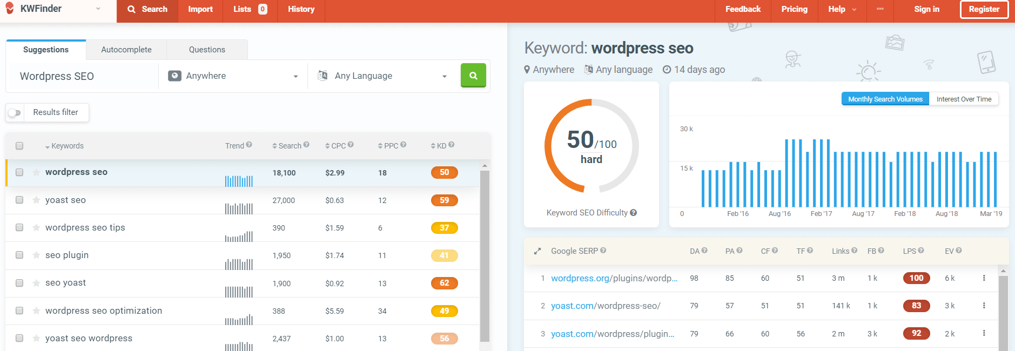
Task: Click the CPC column help icon
Action: tap(351, 145)
